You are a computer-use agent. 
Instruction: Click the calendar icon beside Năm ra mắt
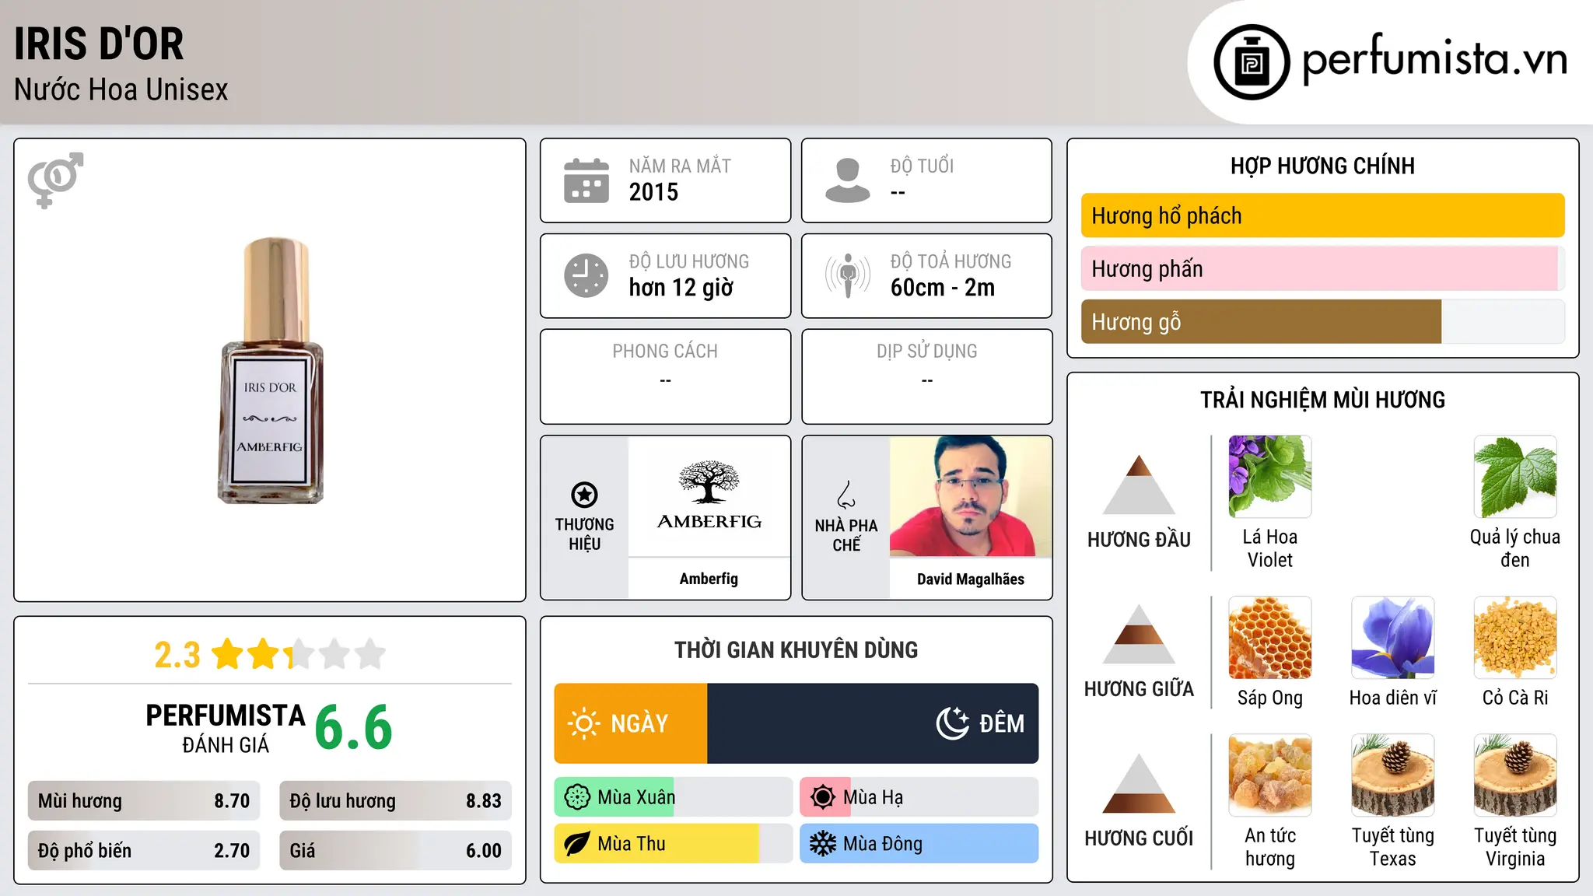click(586, 180)
